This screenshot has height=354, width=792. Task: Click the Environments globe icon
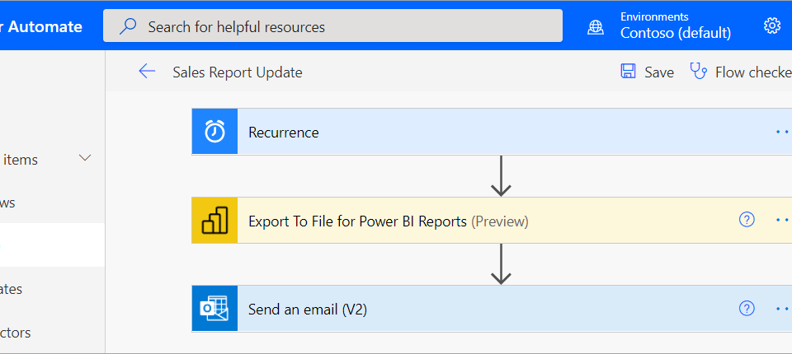(x=595, y=26)
